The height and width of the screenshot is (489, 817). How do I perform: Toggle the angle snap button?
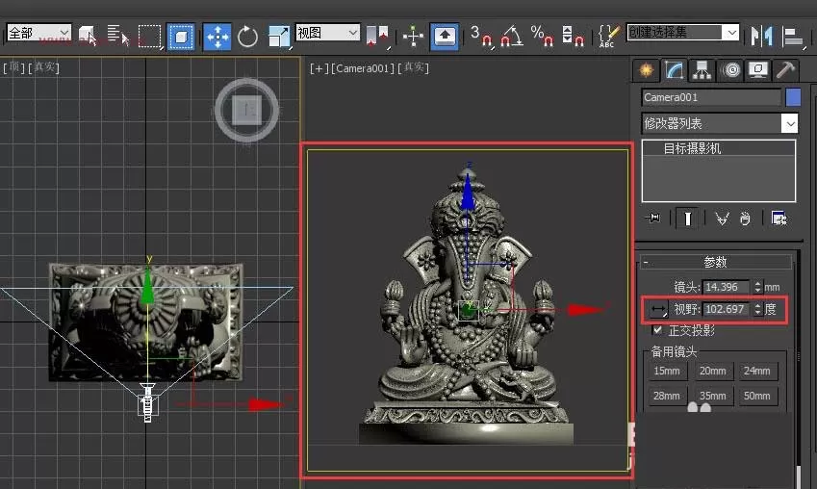point(512,37)
